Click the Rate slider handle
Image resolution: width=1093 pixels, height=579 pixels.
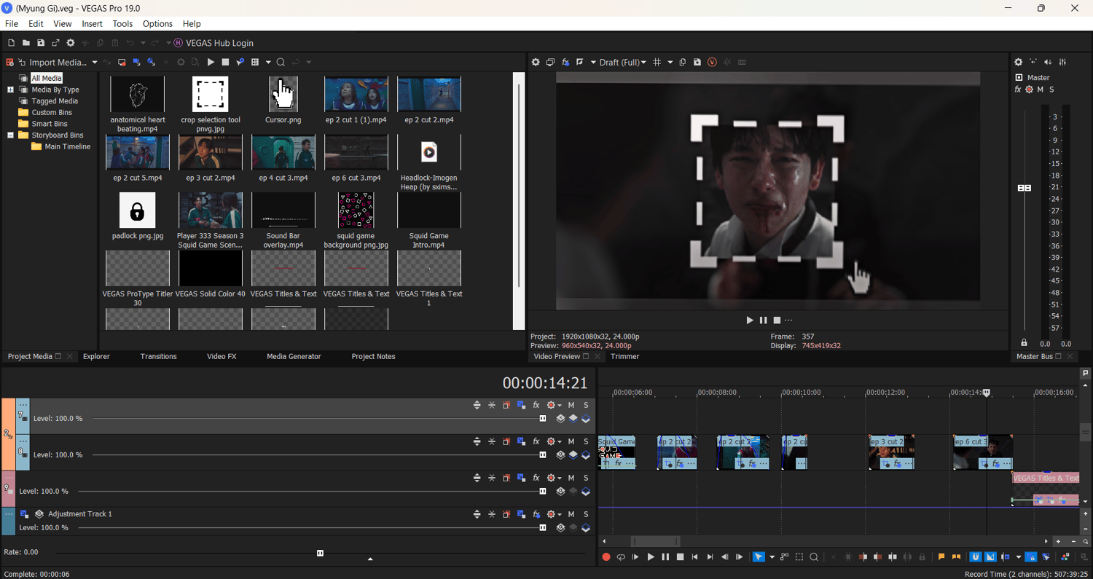[320, 553]
